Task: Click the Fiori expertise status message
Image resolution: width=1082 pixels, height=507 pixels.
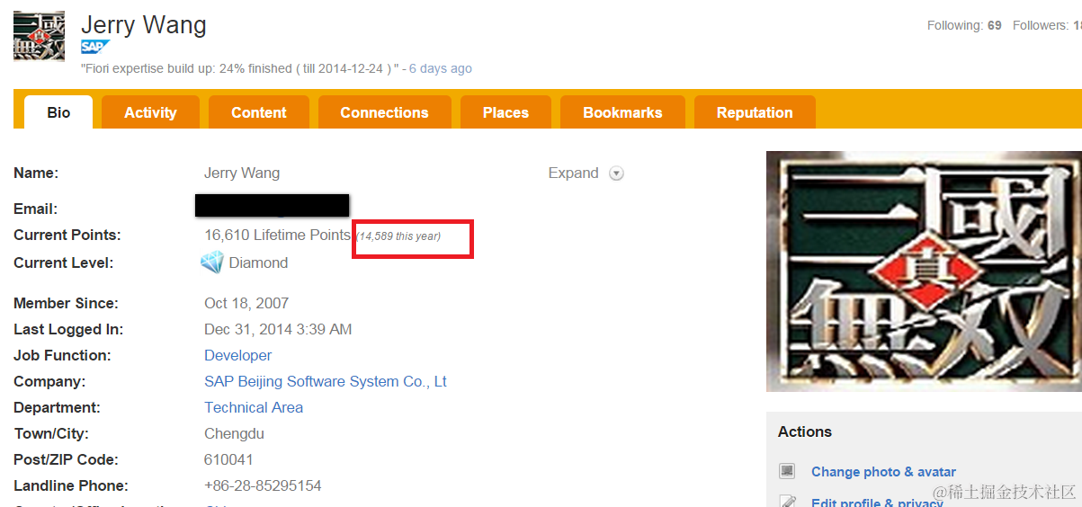Action: click(x=239, y=68)
